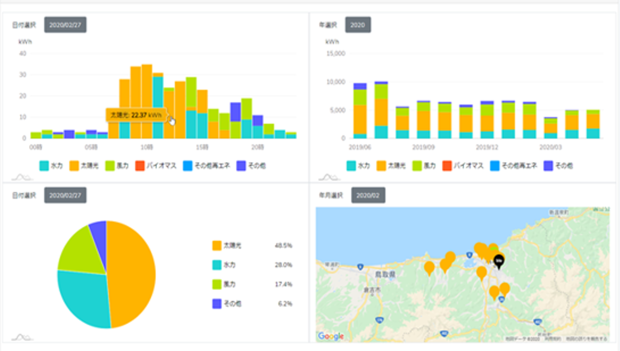The height and width of the screenshot is (351, 620).
Task: Toggle the 水力 28.0% pie legend entry
Action: click(x=252, y=265)
